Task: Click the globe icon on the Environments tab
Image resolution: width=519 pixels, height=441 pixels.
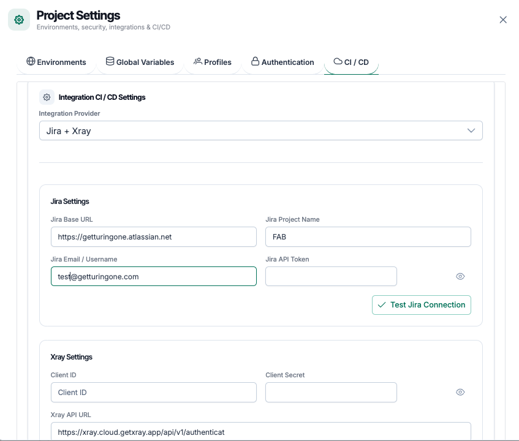Action: click(x=29, y=61)
